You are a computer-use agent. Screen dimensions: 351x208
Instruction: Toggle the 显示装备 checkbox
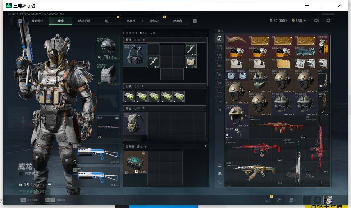tap(21, 174)
